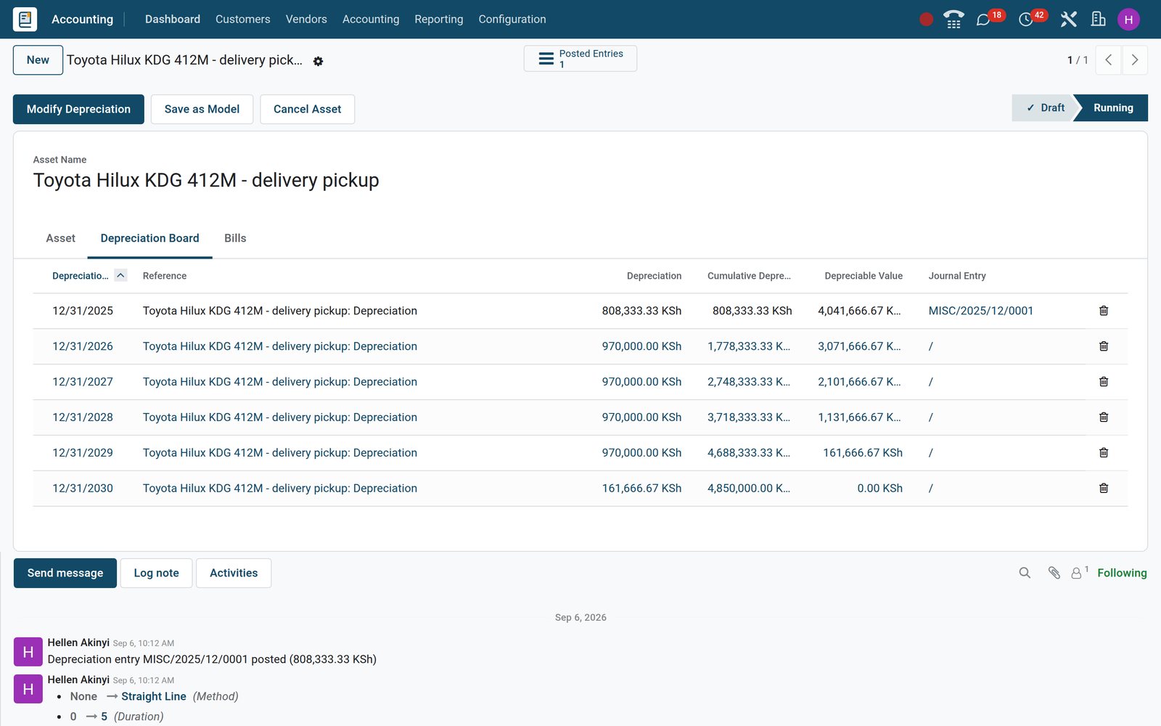
Task: Switch to the Asset tab
Action: [60, 238]
